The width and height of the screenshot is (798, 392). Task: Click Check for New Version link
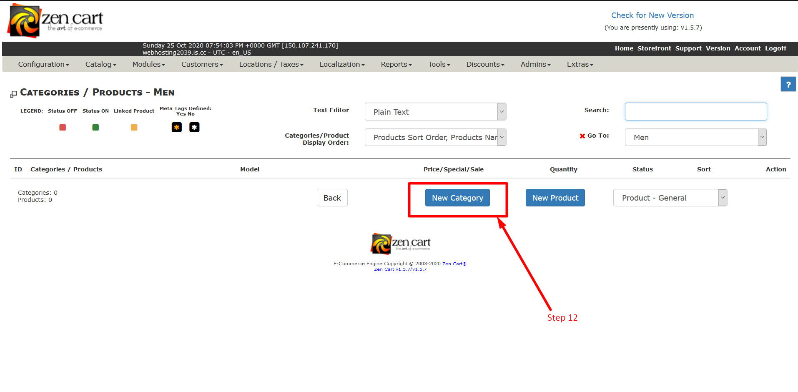coord(652,15)
